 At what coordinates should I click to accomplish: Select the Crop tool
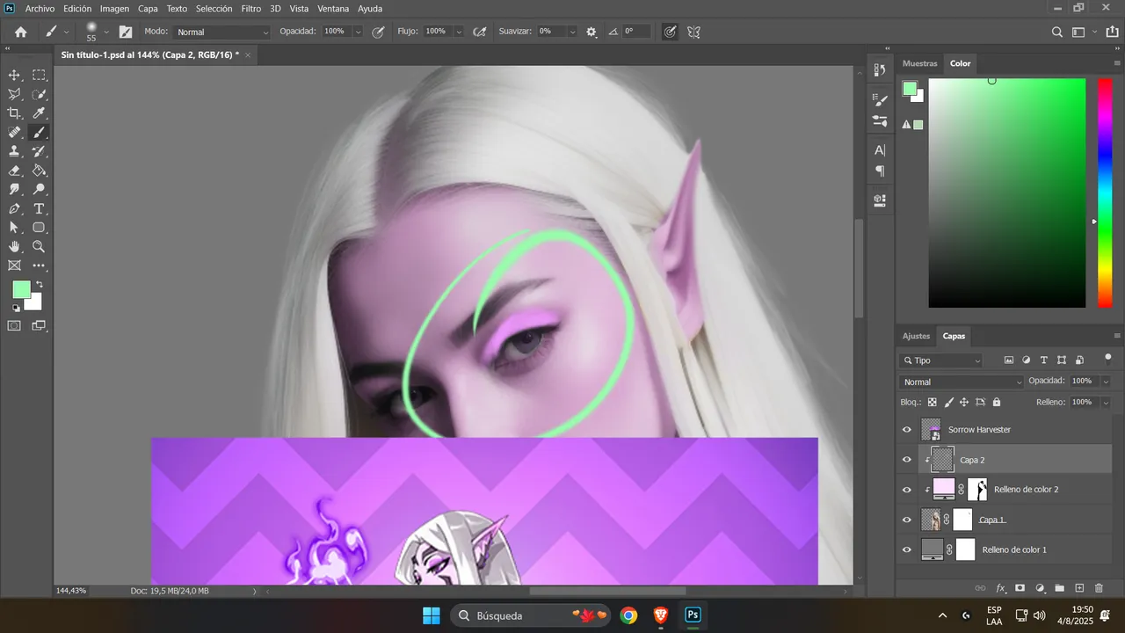click(x=15, y=113)
